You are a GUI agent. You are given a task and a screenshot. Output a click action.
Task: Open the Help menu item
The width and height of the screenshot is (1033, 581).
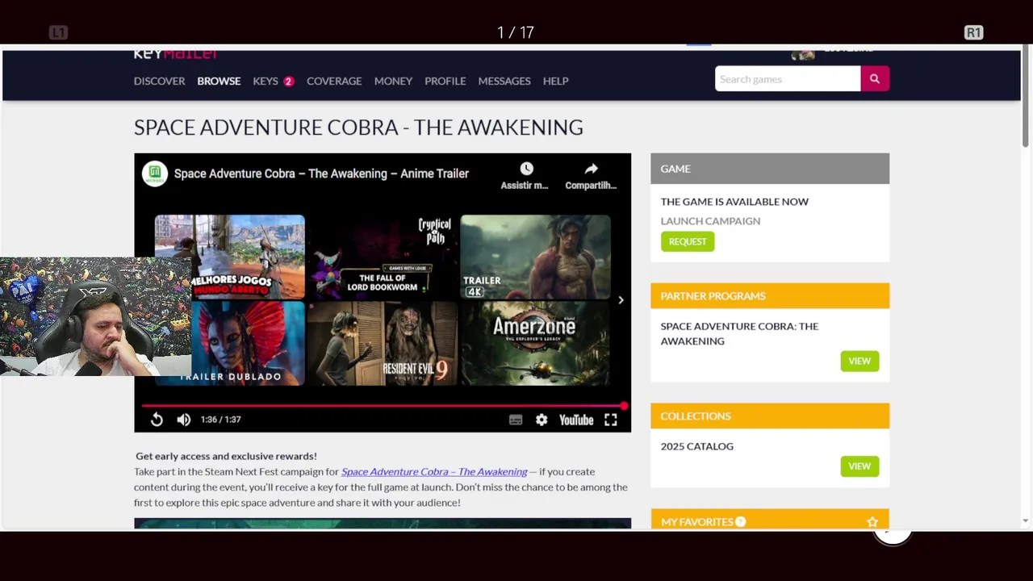[x=555, y=81]
